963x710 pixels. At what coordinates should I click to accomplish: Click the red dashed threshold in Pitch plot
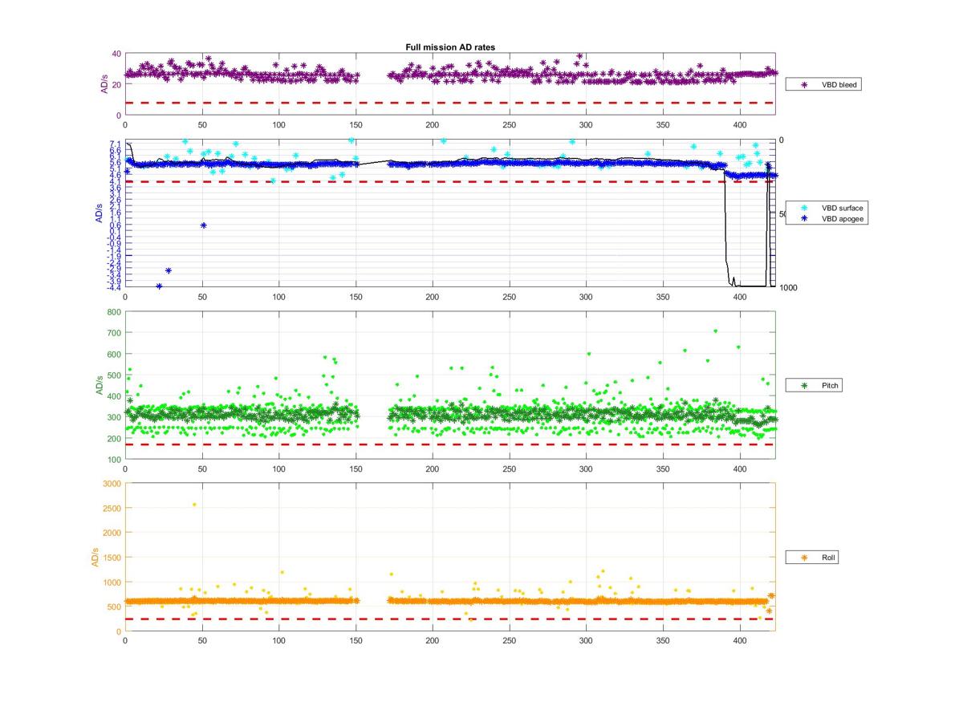click(450, 444)
